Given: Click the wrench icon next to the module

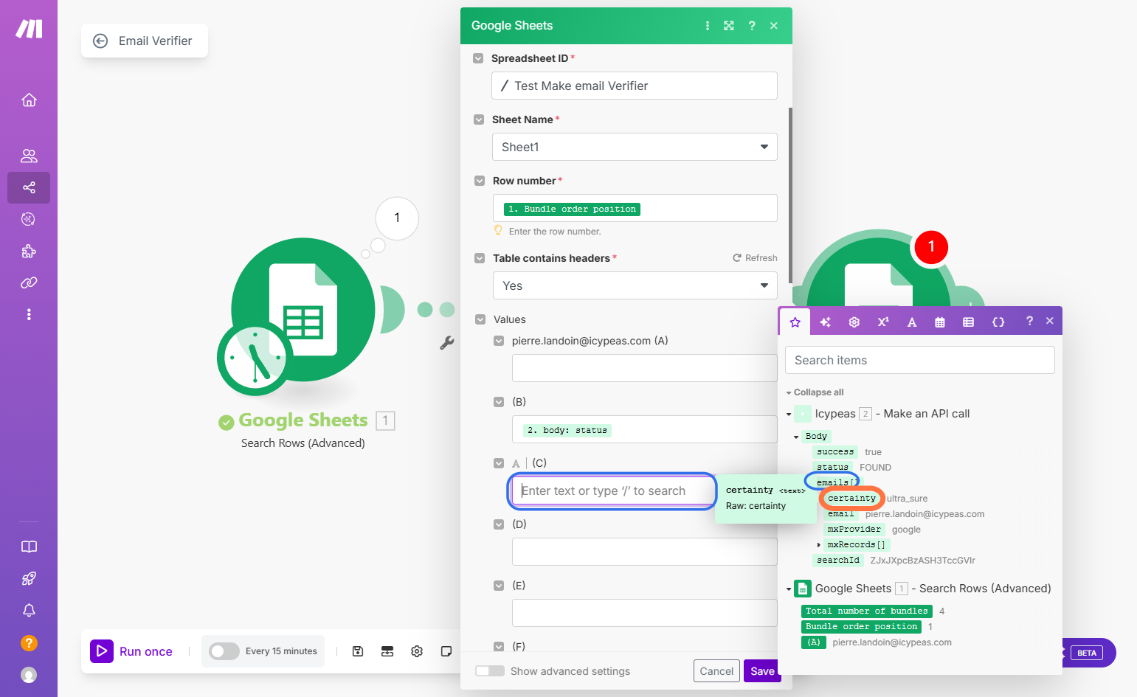Looking at the screenshot, I should point(446,342).
